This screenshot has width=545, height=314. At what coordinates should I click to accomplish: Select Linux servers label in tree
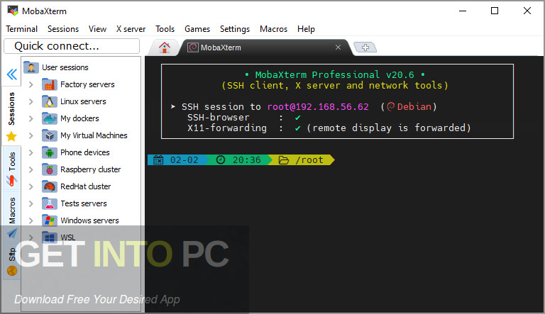tap(83, 101)
